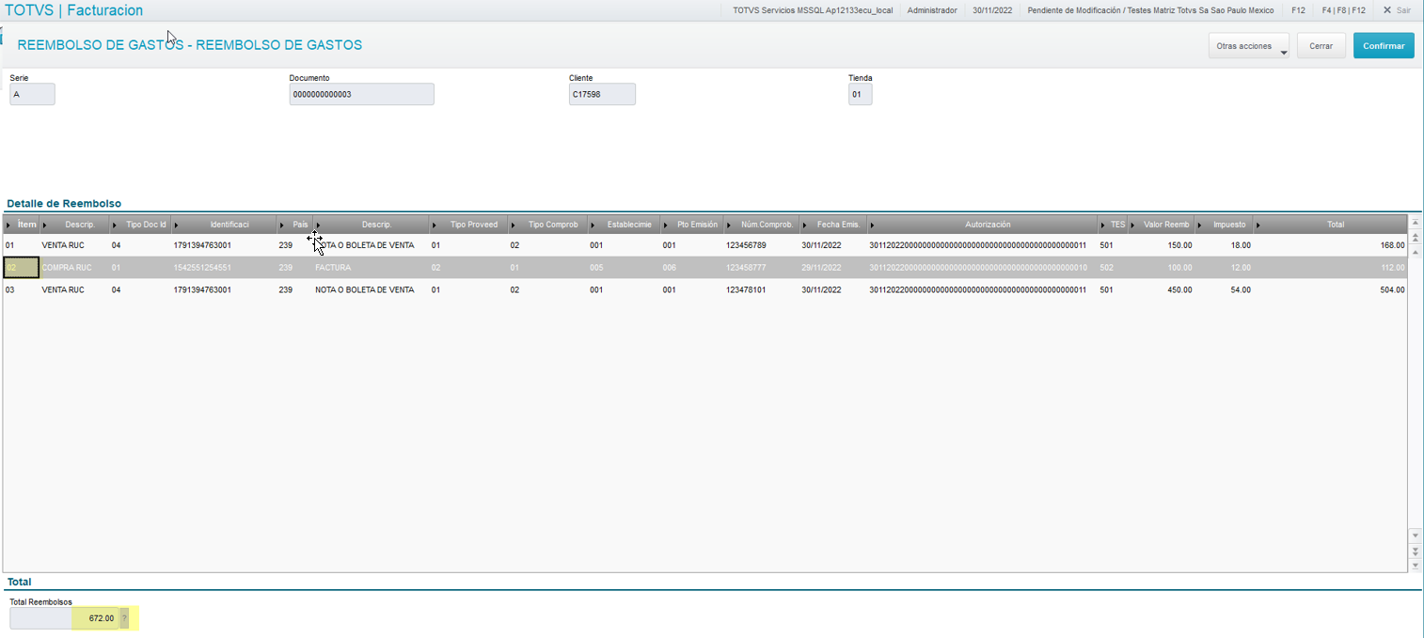The height and width of the screenshot is (638, 1424).
Task: Click the TOTVS Servicios MSSQL environment label
Action: [x=813, y=9]
